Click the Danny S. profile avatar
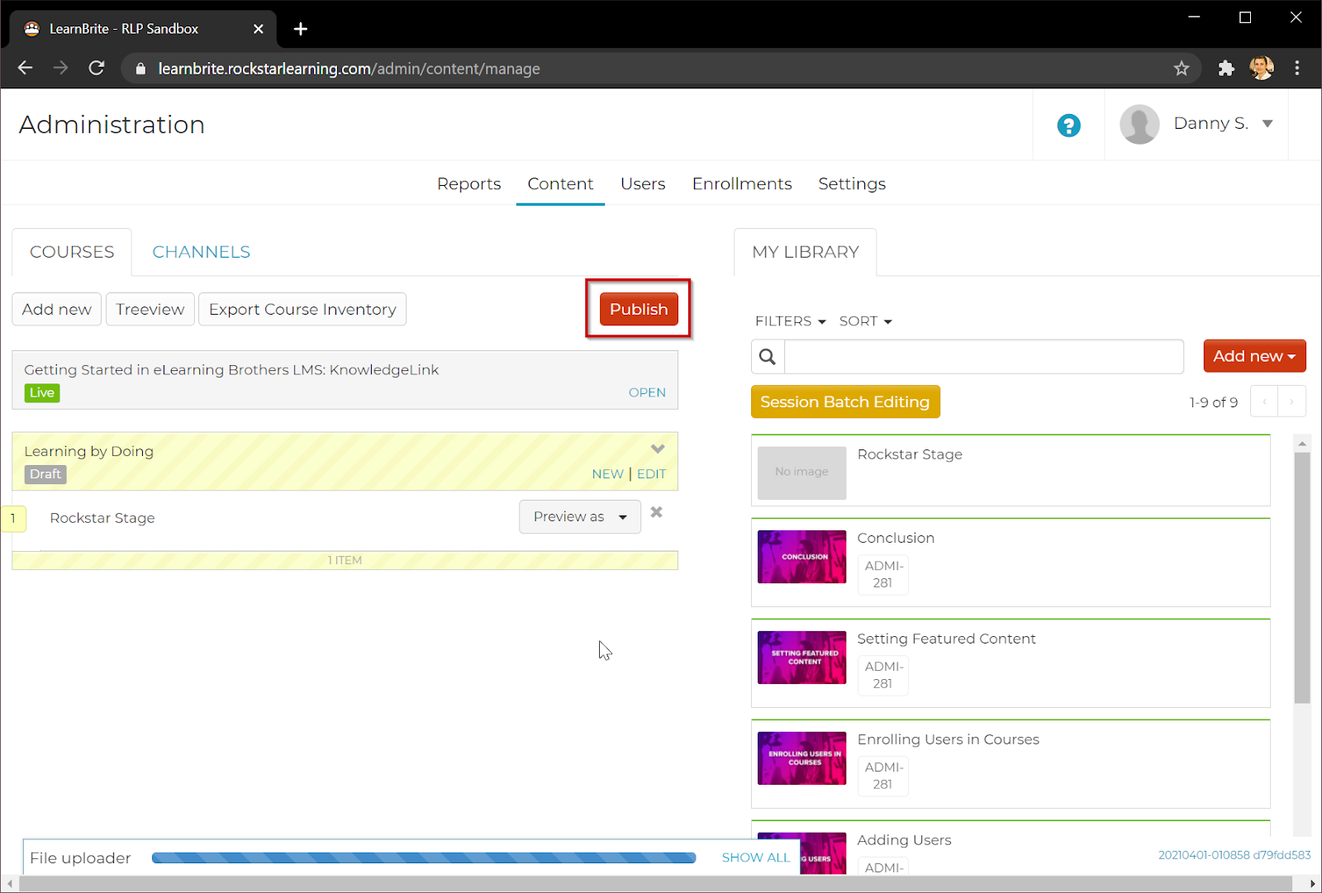Viewport: 1322px width, 893px height. point(1139,125)
